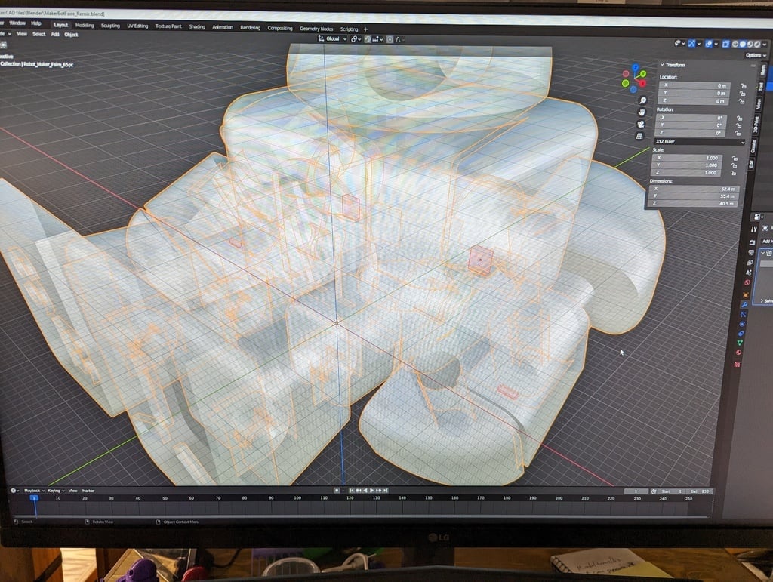Viewport: 773px width, 582px height.
Task: Open the viewport Object menu
Action: click(x=71, y=35)
